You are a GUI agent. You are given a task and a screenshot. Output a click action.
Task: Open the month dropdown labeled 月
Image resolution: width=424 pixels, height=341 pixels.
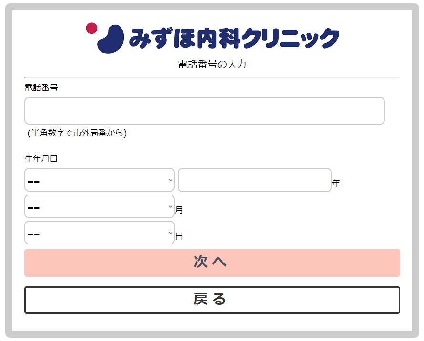(x=100, y=206)
